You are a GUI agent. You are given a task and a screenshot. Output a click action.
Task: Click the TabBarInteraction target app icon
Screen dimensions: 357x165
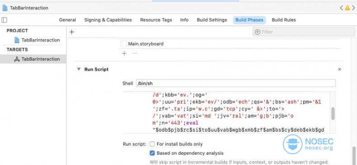(17, 59)
